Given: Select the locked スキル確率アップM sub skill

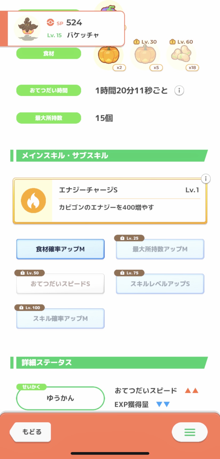Looking at the screenshot, I should point(60,319).
